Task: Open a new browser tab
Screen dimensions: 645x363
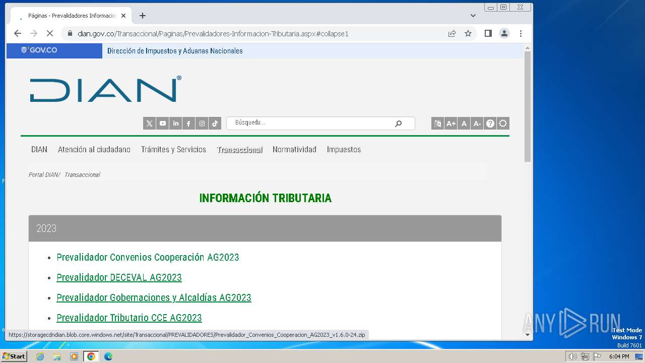Action: click(143, 16)
